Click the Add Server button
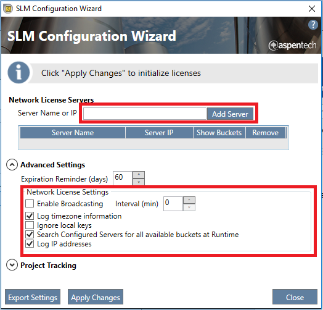Screen dimensions: 323x310 230,114
